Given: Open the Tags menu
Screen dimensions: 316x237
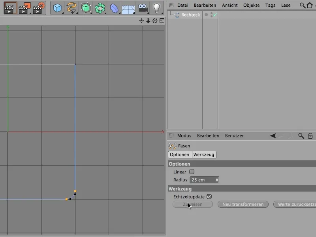Looking at the screenshot, I should click(270, 5).
